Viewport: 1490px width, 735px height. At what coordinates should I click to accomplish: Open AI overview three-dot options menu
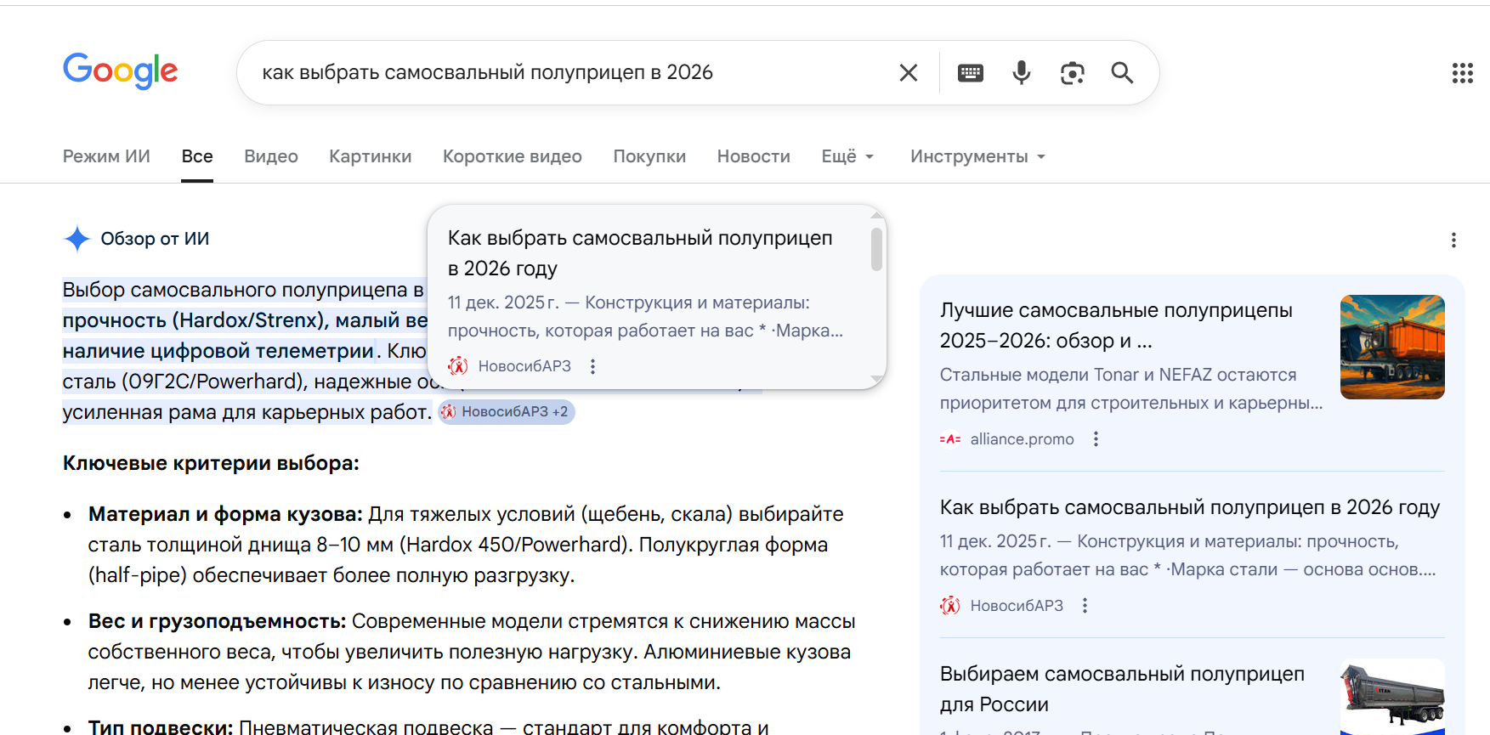pos(1453,240)
